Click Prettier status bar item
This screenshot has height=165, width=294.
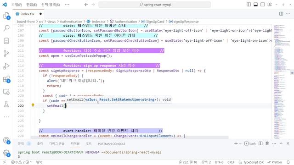click(x=275, y=162)
